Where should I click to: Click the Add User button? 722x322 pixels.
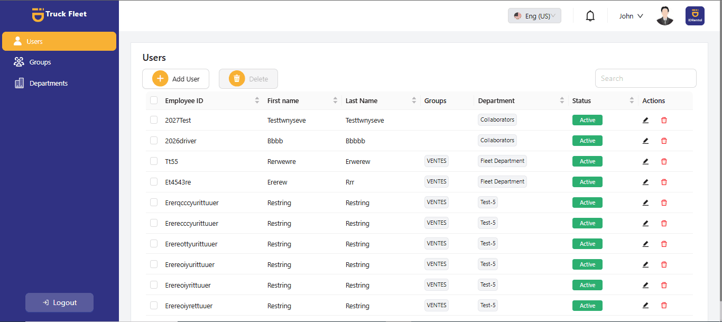pyautogui.click(x=175, y=79)
